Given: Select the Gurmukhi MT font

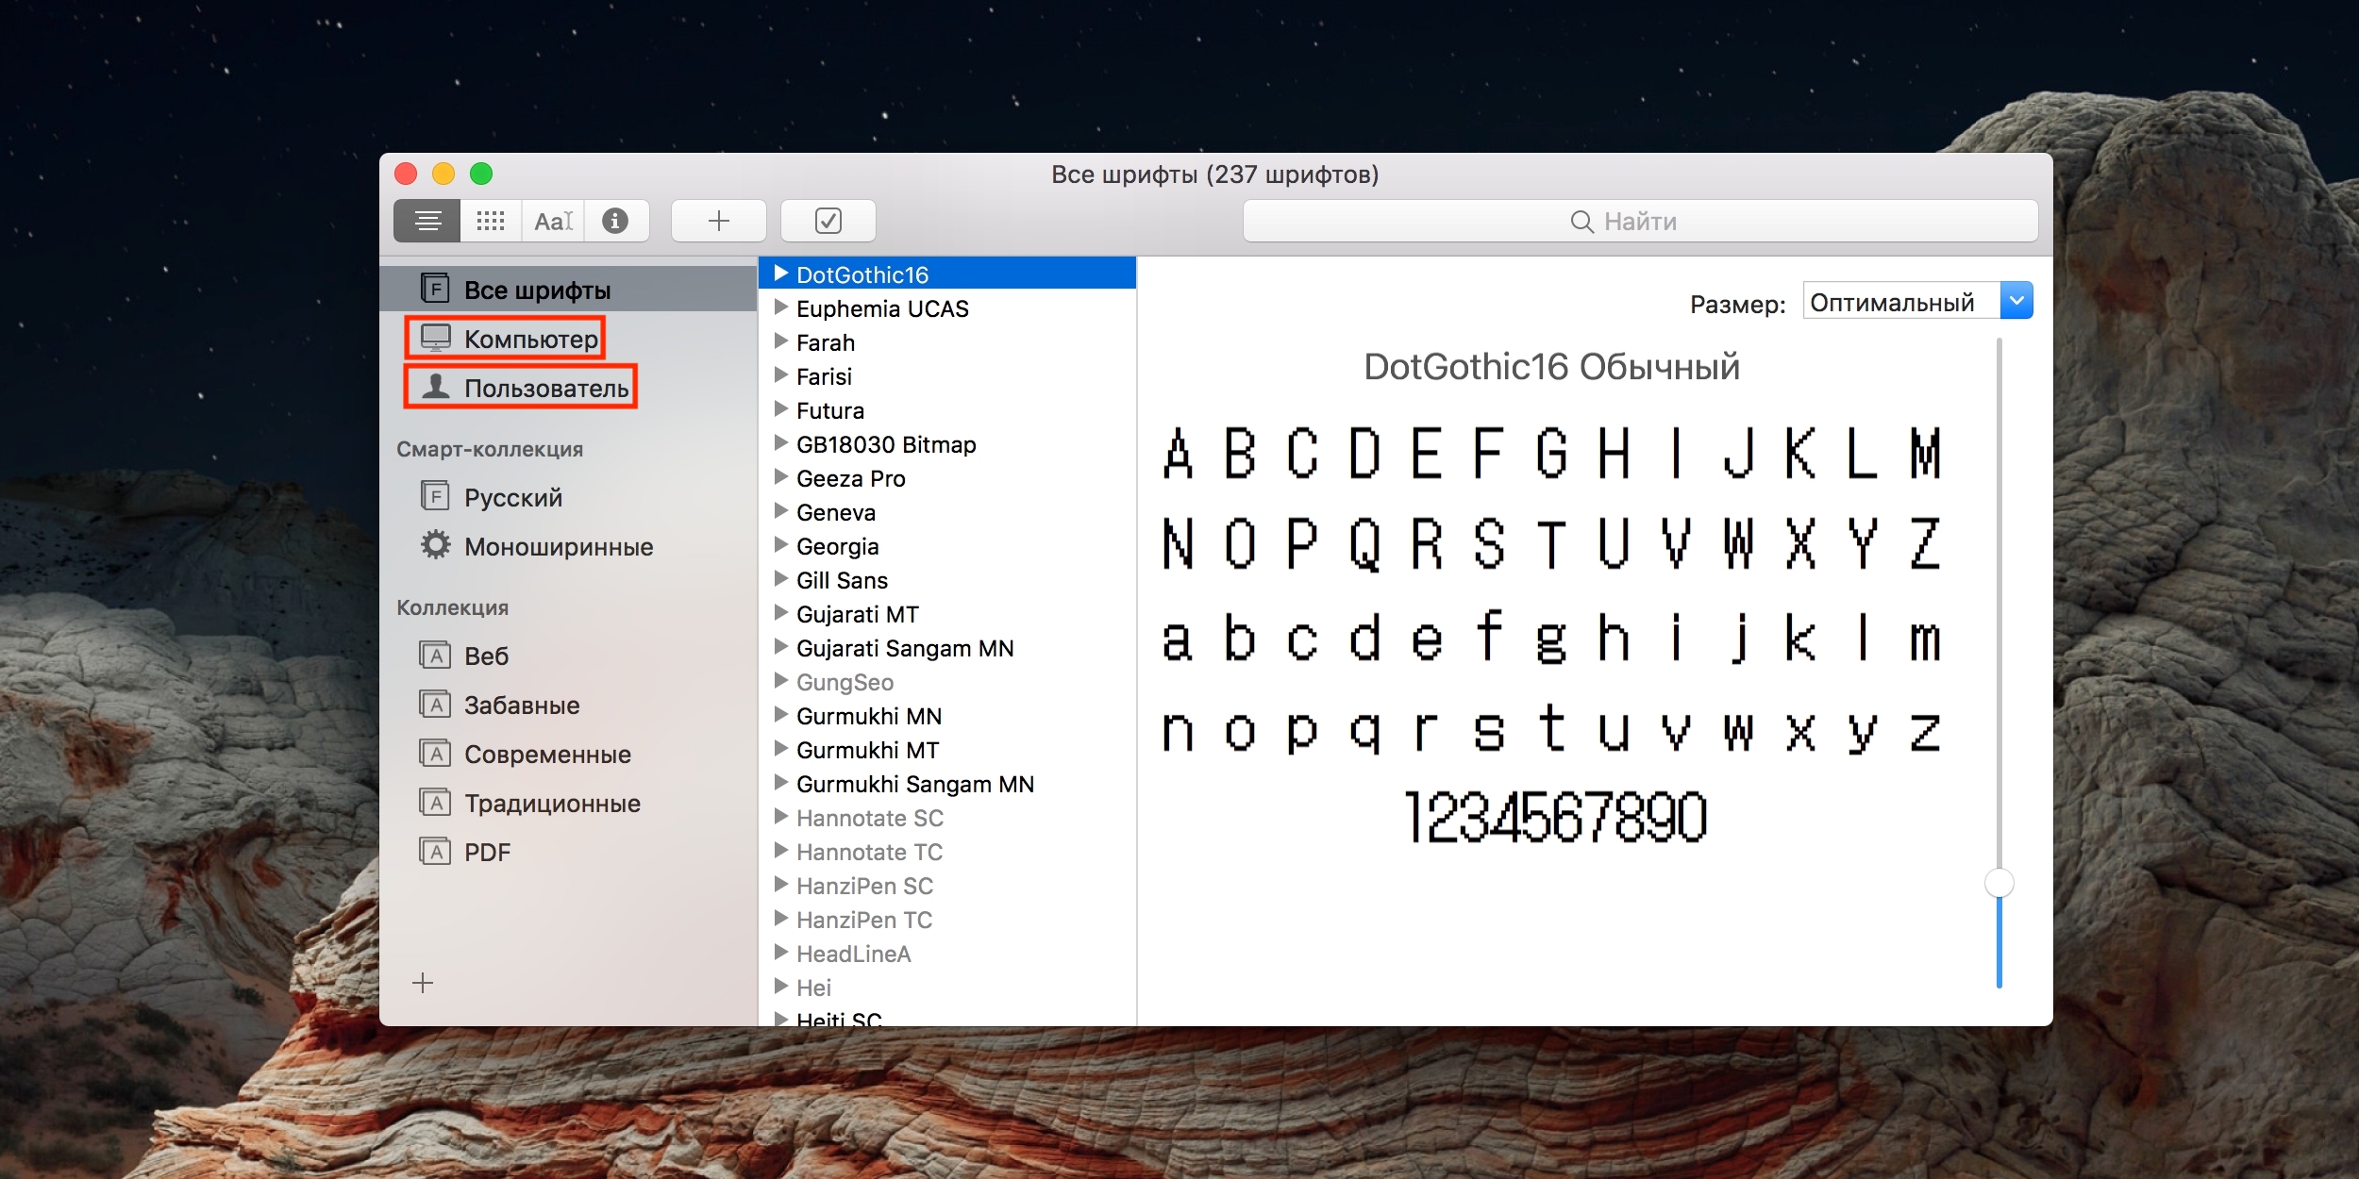Looking at the screenshot, I should [947, 750].
